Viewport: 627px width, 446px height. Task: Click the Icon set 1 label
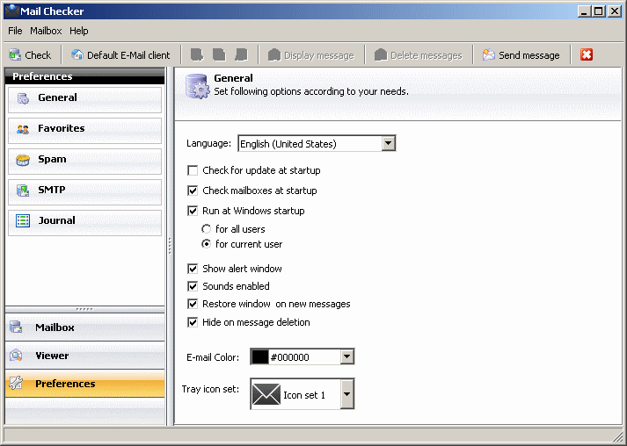304,395
